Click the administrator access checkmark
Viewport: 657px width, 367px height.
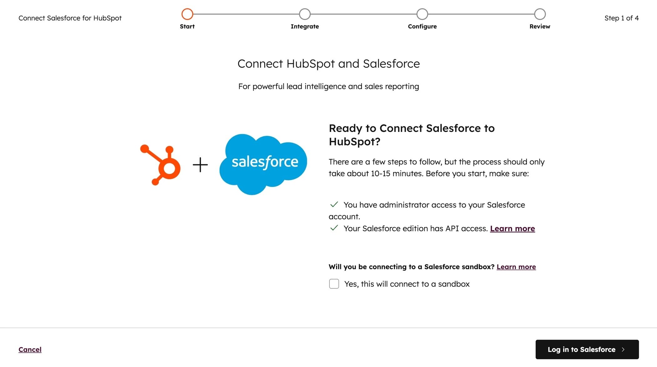click(x=334, y=204)
